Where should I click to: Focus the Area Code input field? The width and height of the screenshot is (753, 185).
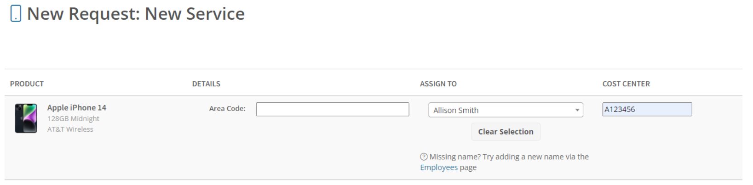332,109
